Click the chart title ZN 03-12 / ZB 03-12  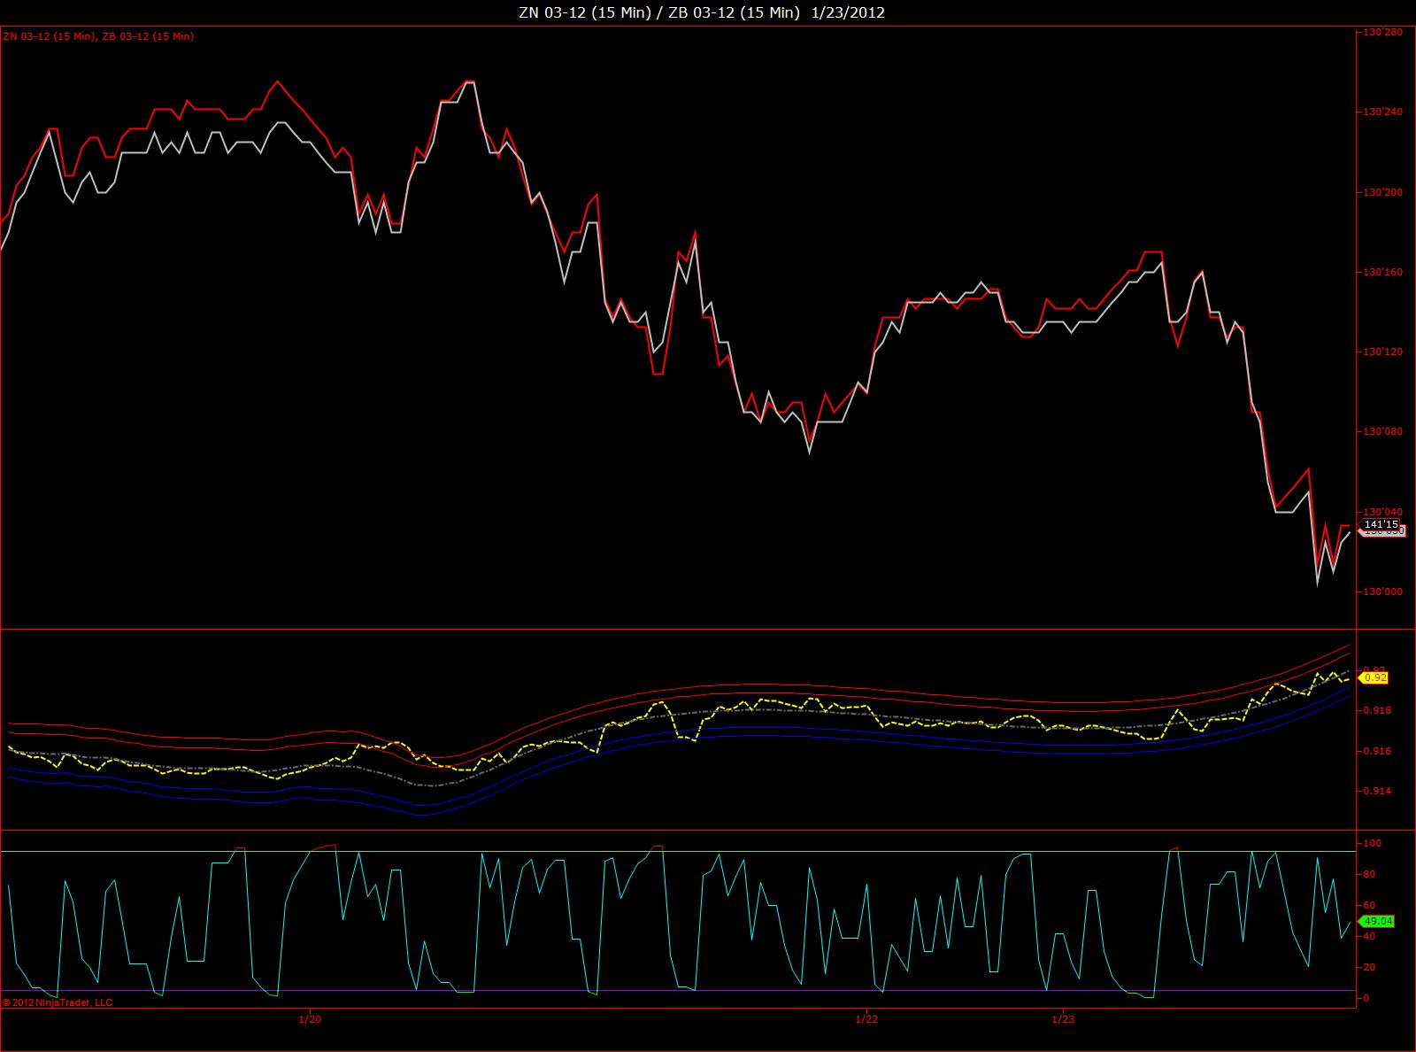point(701,12)
